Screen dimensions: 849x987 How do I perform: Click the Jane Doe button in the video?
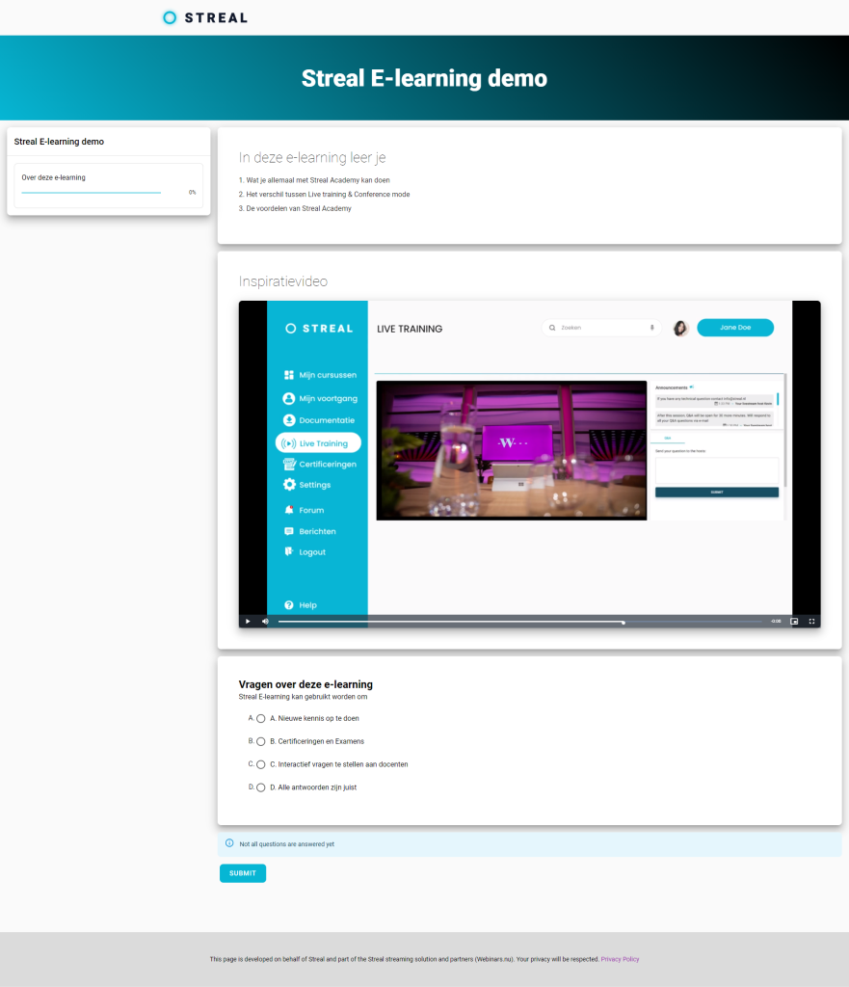coord(735,328)
